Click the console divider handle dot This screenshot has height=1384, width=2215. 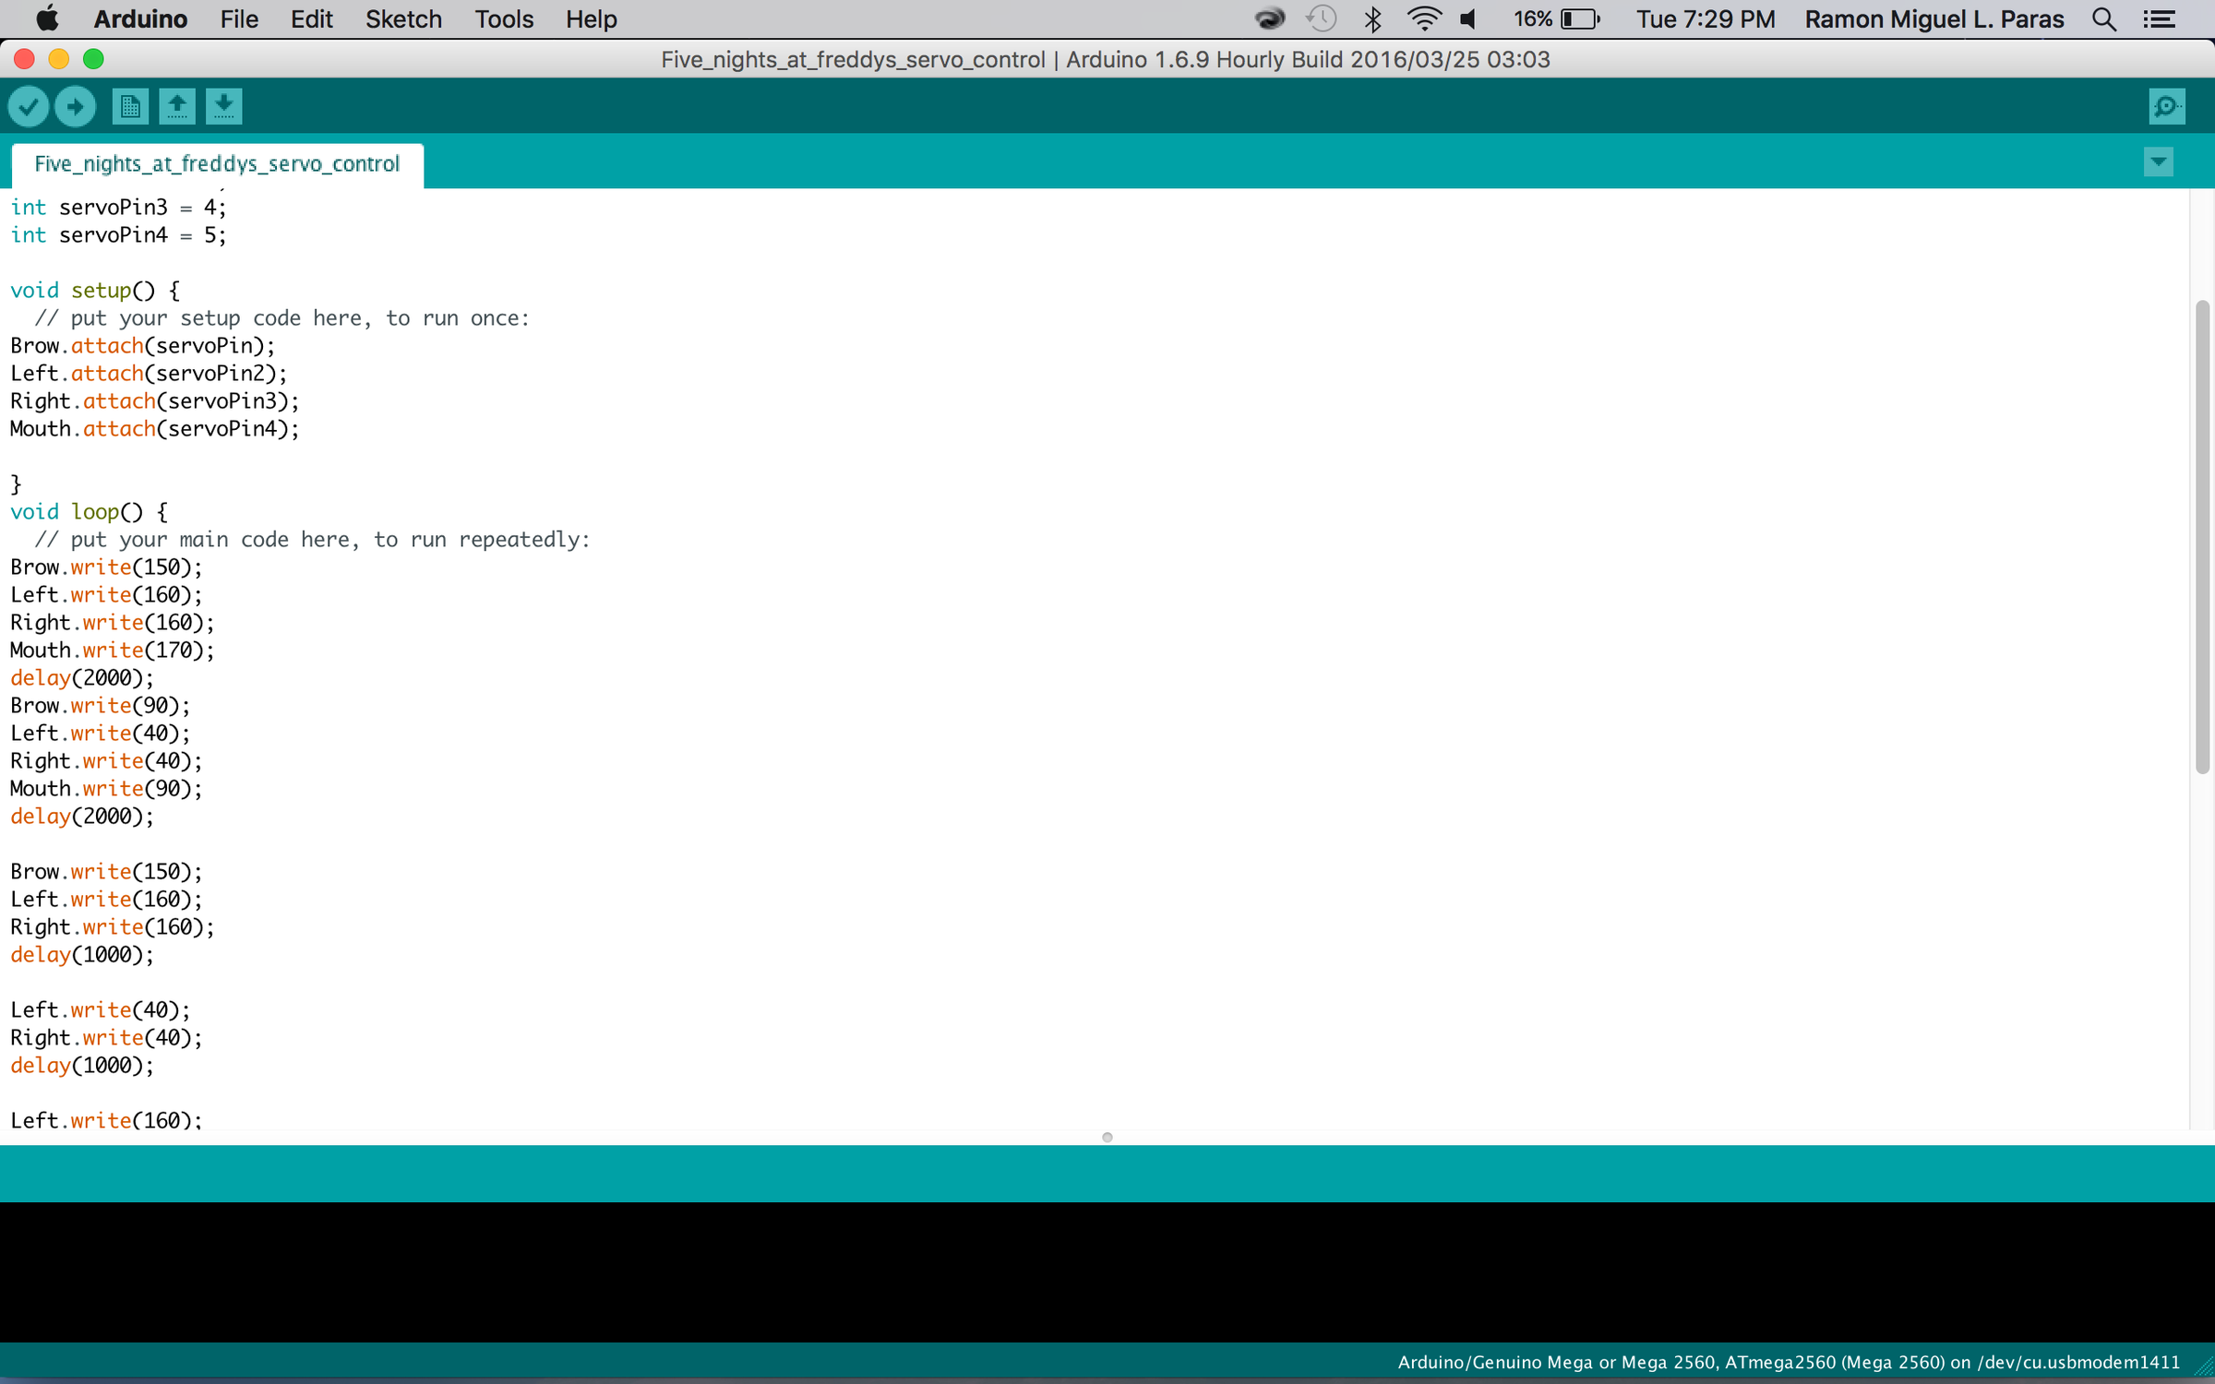click(x=1107, y=1137)
